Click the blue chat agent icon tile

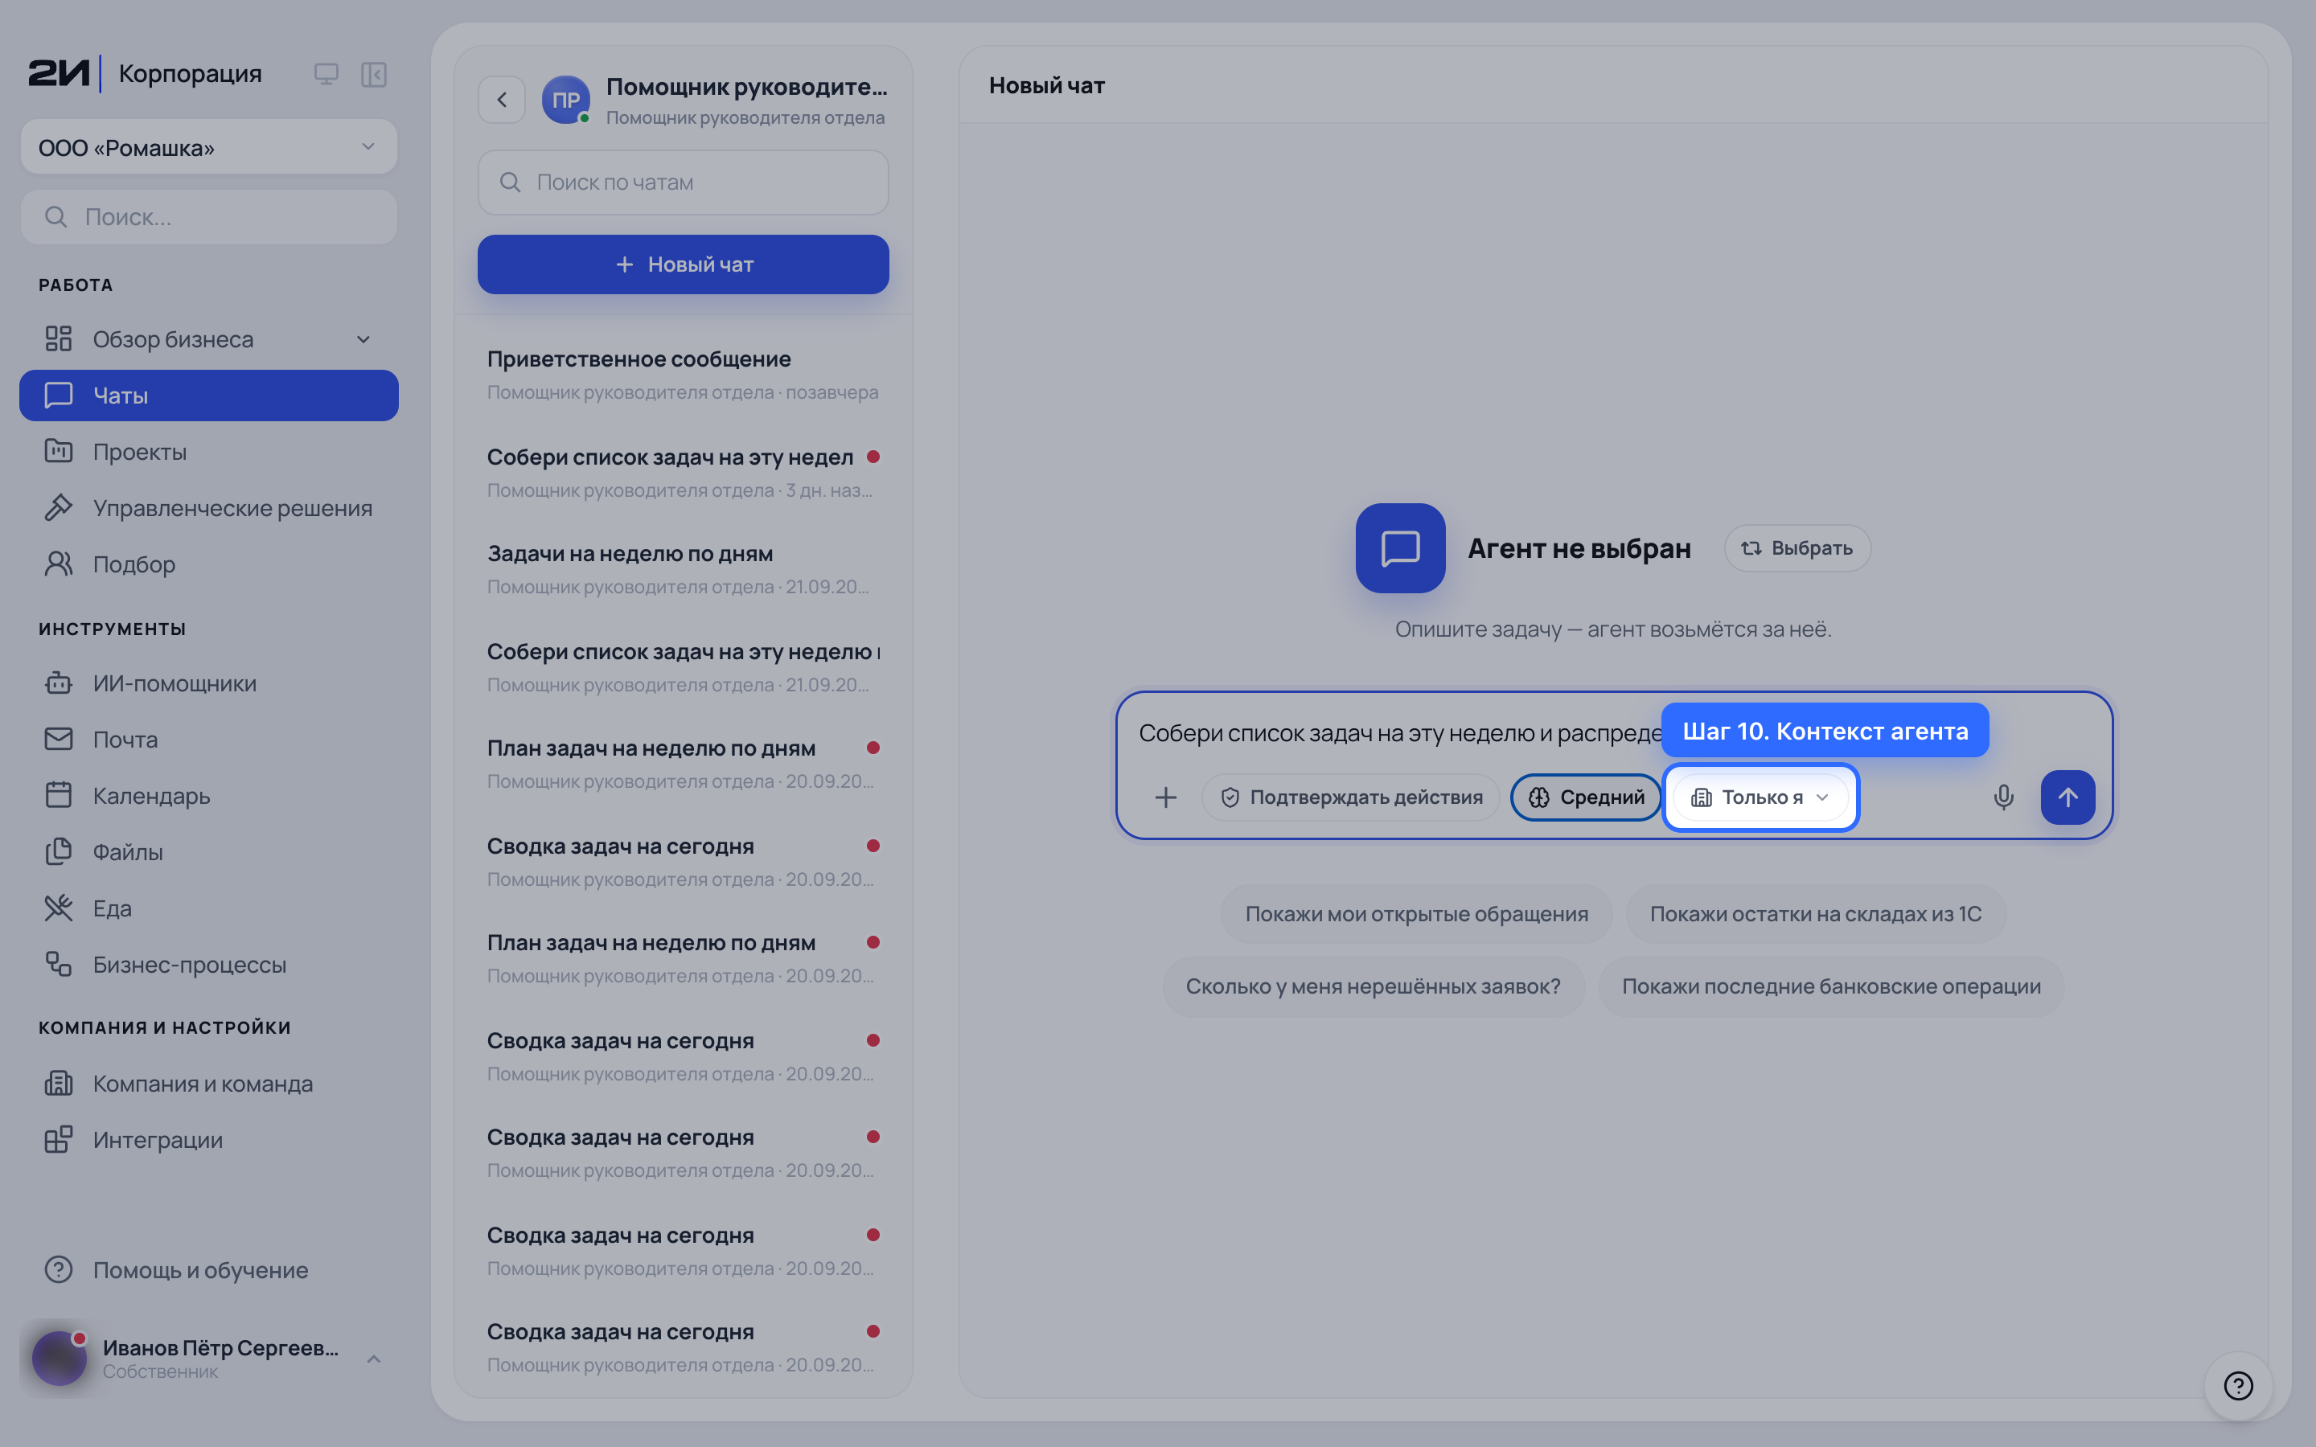pos(1400,548)
